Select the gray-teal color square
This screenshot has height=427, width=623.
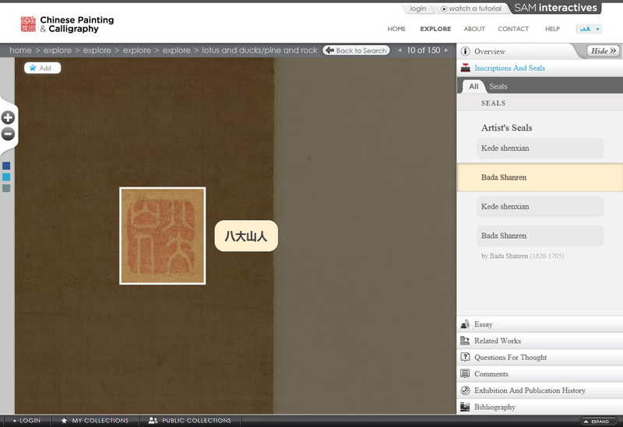click(6, 188)
